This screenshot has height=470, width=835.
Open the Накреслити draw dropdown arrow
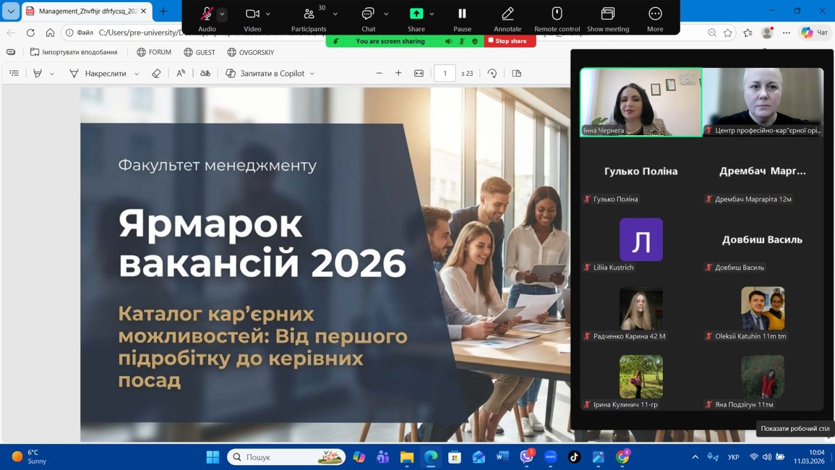(x=136, y=73)
